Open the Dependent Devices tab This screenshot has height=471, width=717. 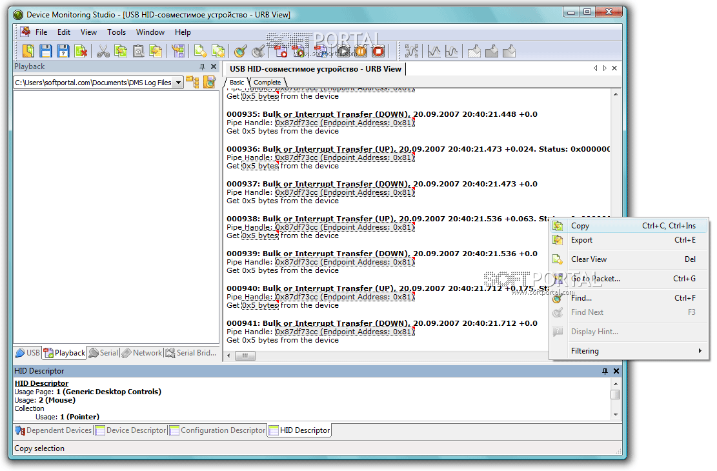[x=54, y=430]
